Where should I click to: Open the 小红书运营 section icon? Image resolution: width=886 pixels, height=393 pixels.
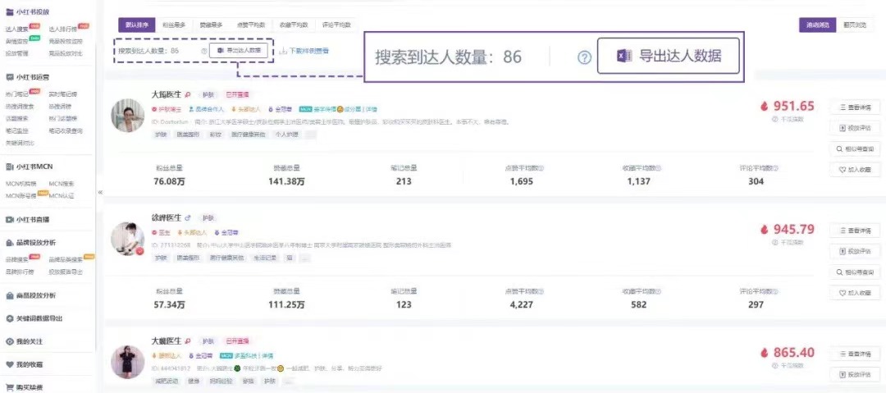point(10,77)
